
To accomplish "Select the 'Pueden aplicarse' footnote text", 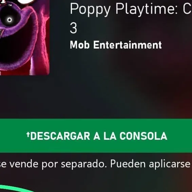I will [x=150, y=164].
